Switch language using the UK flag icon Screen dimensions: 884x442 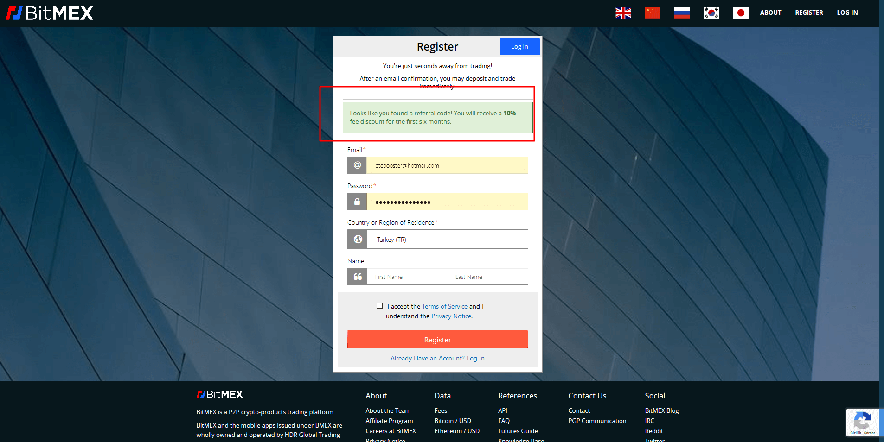623,13
